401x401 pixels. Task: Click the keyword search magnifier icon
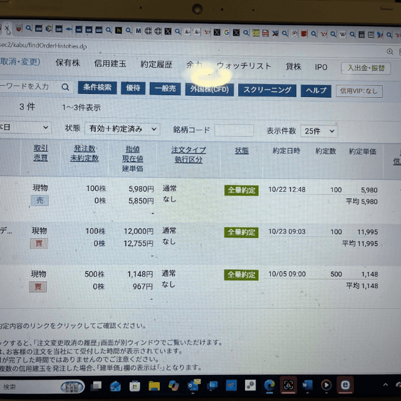click(x=65, y=87)
